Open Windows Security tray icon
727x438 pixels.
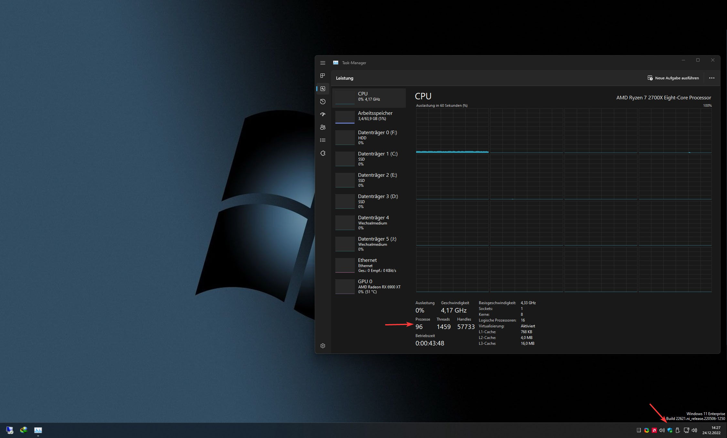click(670, 430)
